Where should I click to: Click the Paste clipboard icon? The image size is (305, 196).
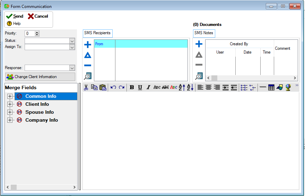pos(103,87)
